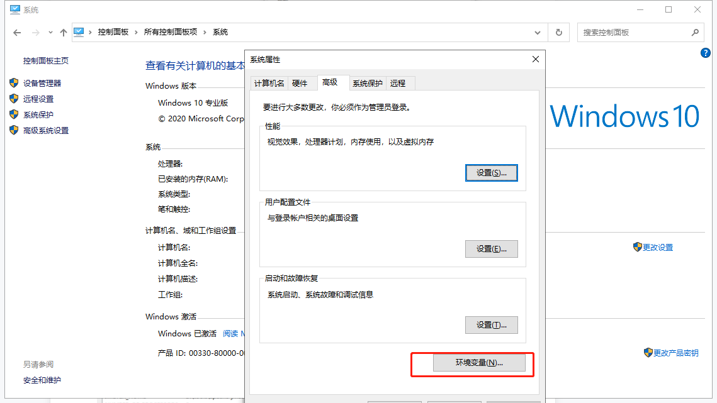Close the 系统属性 dialog

point(536,59)
